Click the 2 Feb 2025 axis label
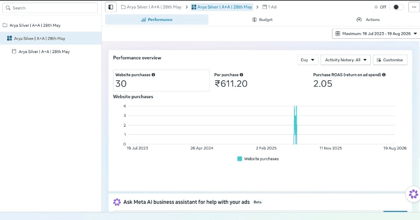 (266, 148)
